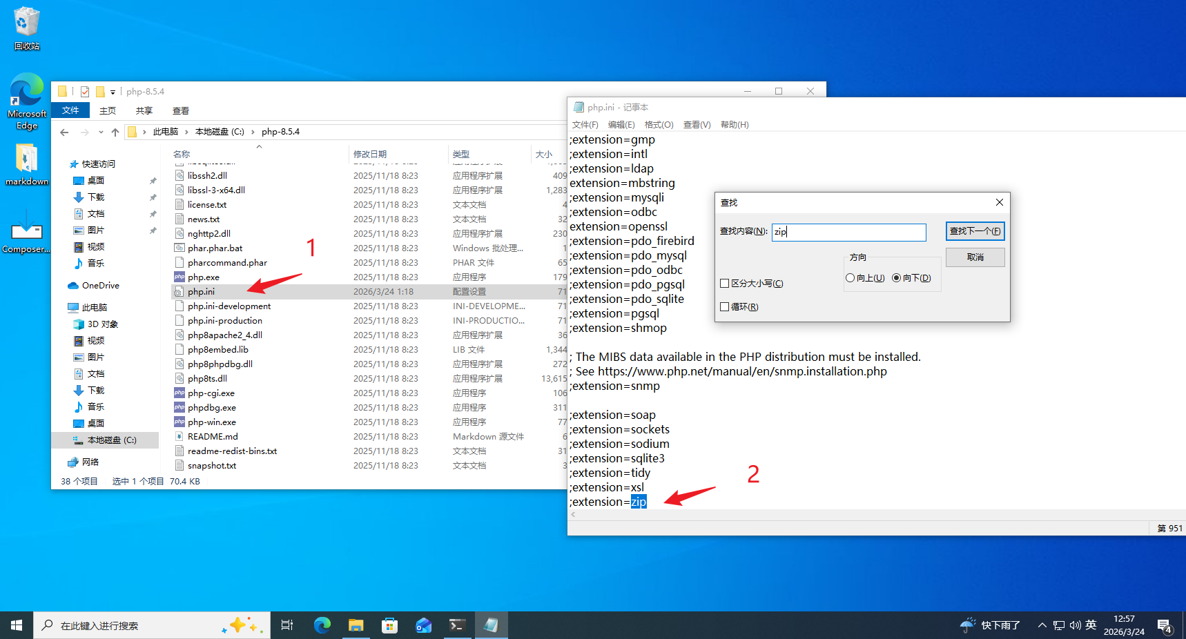Enable the 区分大小写 checkbox

coord(725,284)
